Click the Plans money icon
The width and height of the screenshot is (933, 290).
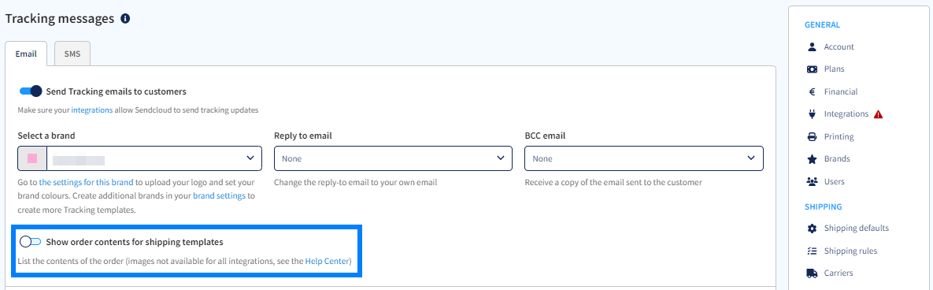point(812,69)
